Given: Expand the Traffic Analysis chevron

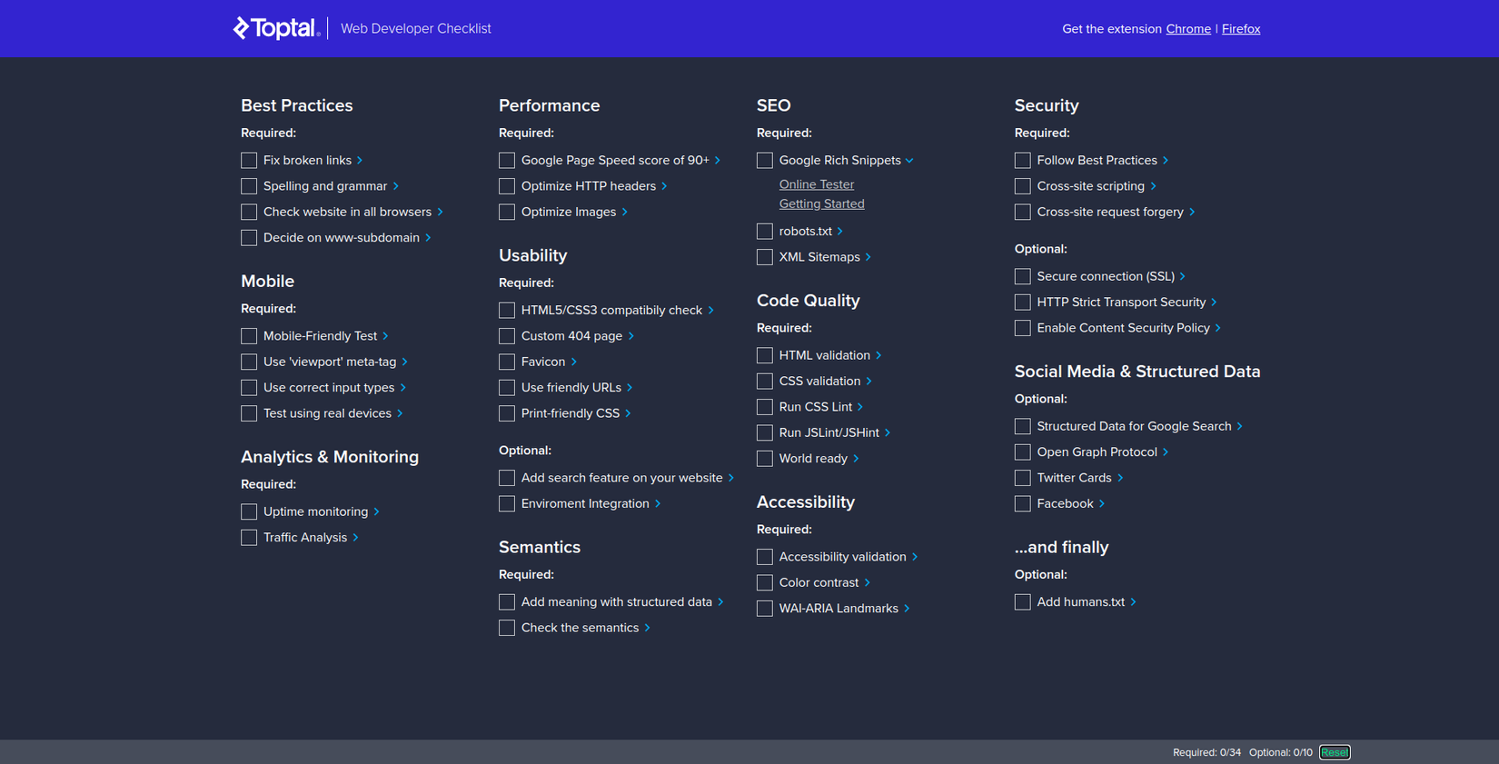Looking at the screenshot, I should pyautogui.click(x=356, y=538).
